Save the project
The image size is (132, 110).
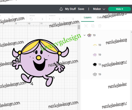(81, 9)
